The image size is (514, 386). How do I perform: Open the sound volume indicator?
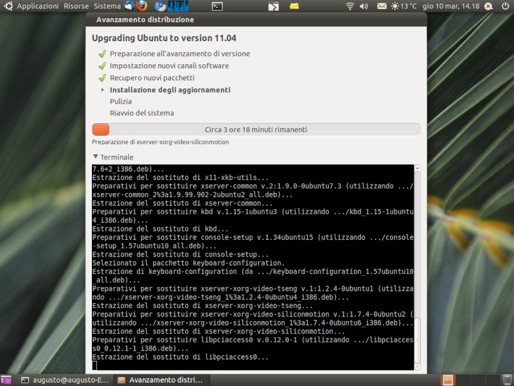364,6
